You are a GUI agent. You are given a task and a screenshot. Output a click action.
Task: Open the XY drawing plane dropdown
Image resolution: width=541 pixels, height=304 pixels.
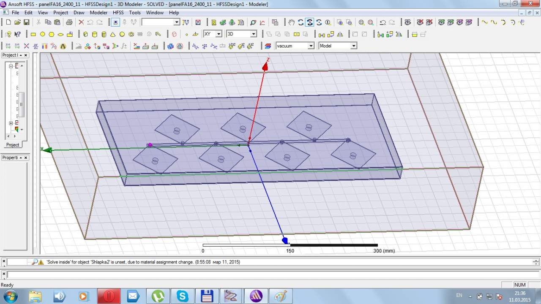[x=219, y=34]
